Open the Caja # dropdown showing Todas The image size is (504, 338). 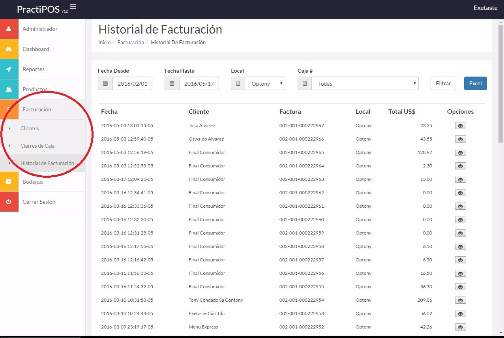coord(365,83)
